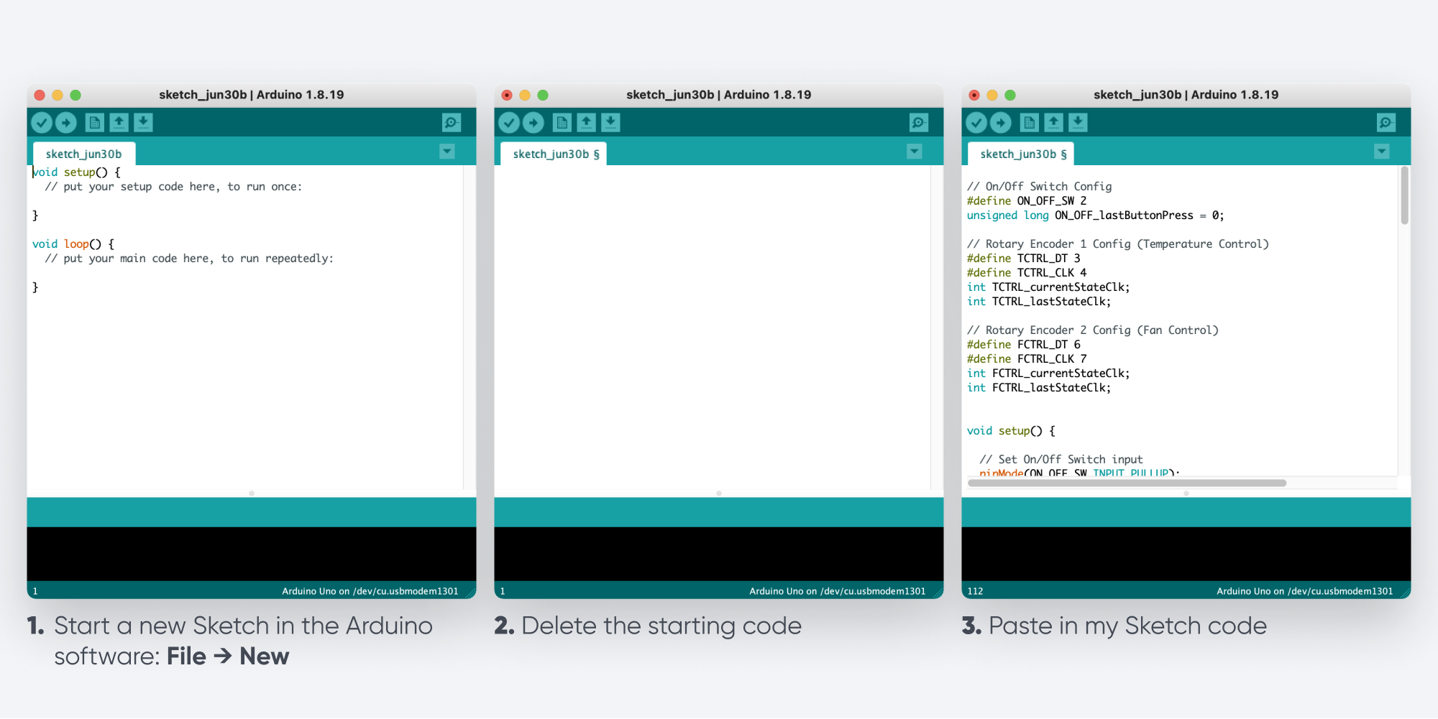Click '// Rotary Encoder 1 Config' comment

1117,244
